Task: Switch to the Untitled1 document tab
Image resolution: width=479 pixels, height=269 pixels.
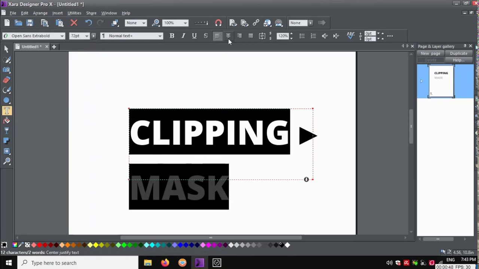Action: point(31,47)
